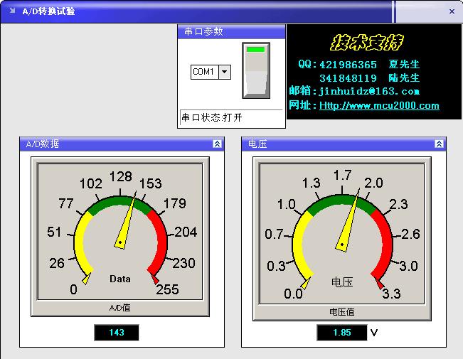
Task: Click the green LED on the switch
Action: pyautogui.click(x=256, y=49)
